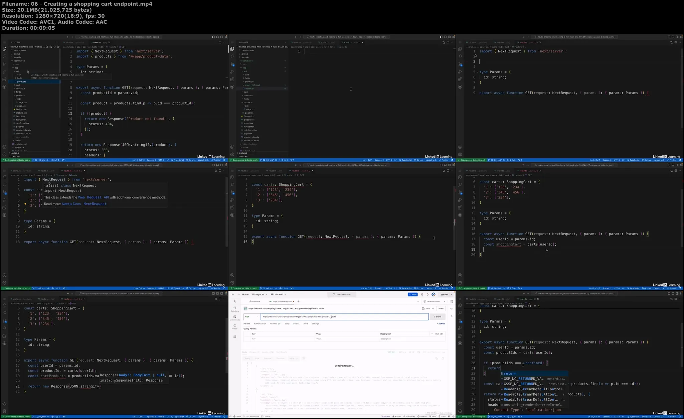Open Postman Environments sidebar icon
The image size is (684, 419).
pyautogui.click(x=235, y=317)
